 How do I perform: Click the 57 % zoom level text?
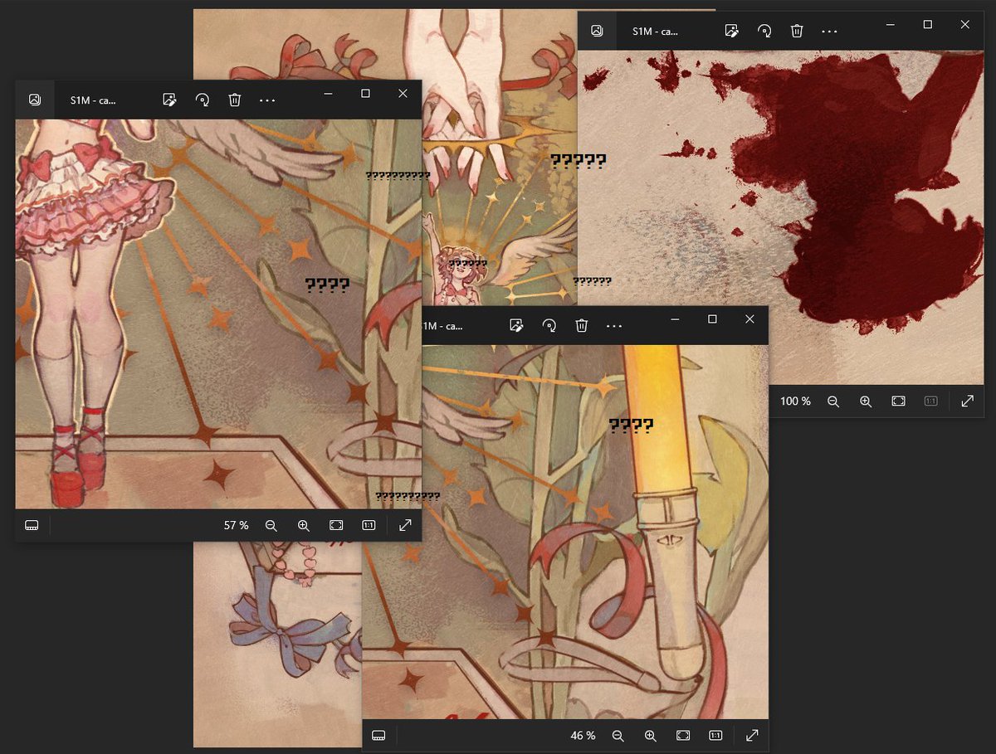(237, 525)
